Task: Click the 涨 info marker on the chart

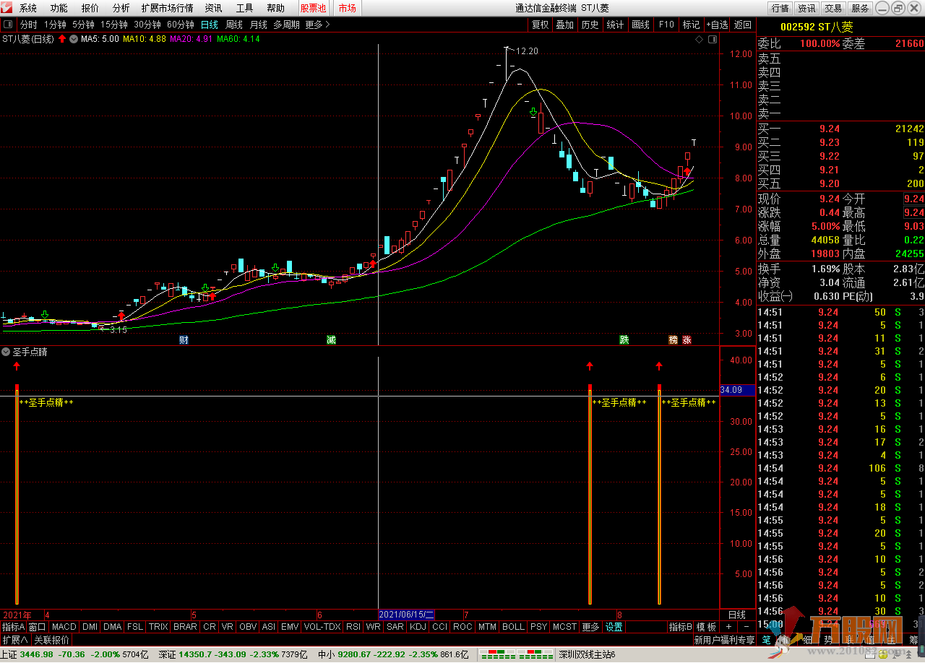Action: click(x=687, y=339)
